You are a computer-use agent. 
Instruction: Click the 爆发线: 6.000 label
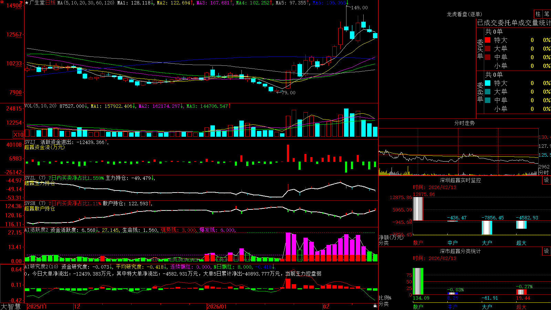(217, 230)
